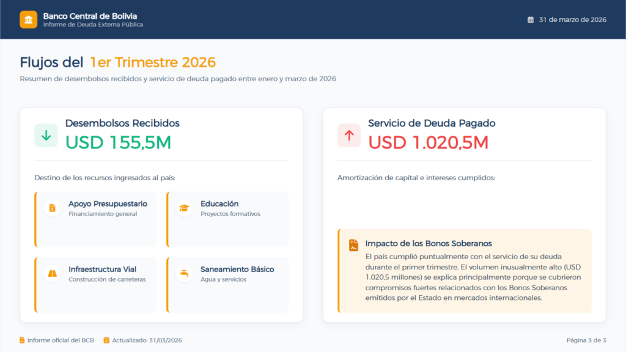The image size is (626, 352).
Task: Click the Educación graduation cap icon
Action: tap(184, 208)
